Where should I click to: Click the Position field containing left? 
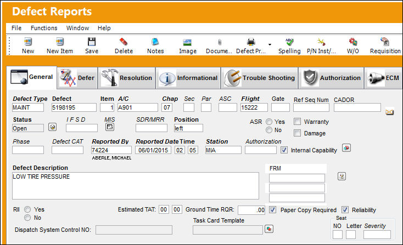pos(188,128)
